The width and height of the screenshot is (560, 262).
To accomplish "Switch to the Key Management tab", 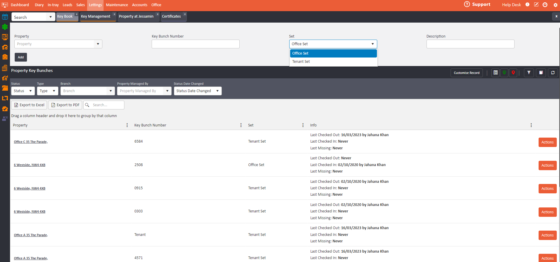I will [96, 16].
